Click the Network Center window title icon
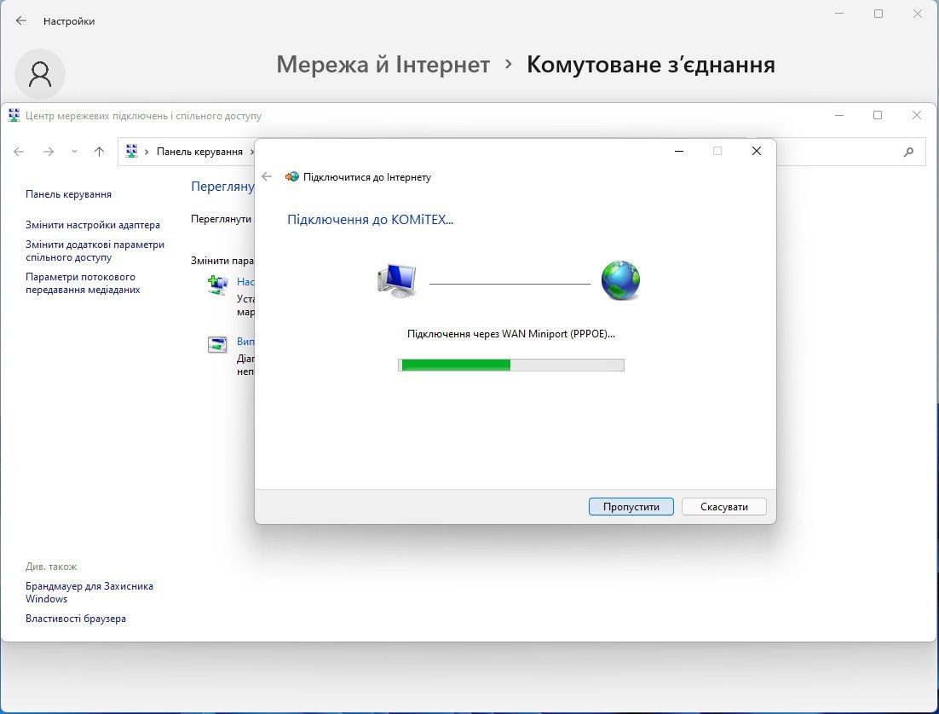 coord(14,116)
